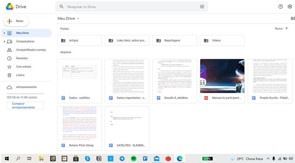Open Windows taskbar search

click(x=18, y=159)
